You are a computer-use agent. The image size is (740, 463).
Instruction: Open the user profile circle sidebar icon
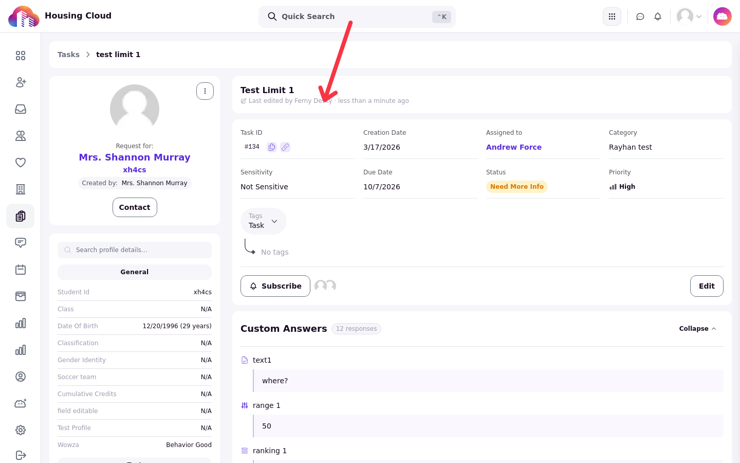pyautogui.click(x=21, y=377)
